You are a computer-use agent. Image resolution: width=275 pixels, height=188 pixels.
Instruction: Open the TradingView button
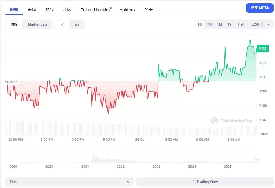[204, 182]
